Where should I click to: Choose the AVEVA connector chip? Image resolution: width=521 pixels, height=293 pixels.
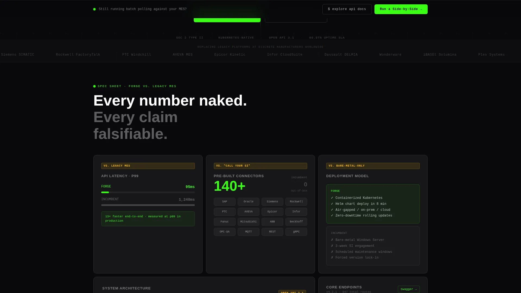point(248,212)
